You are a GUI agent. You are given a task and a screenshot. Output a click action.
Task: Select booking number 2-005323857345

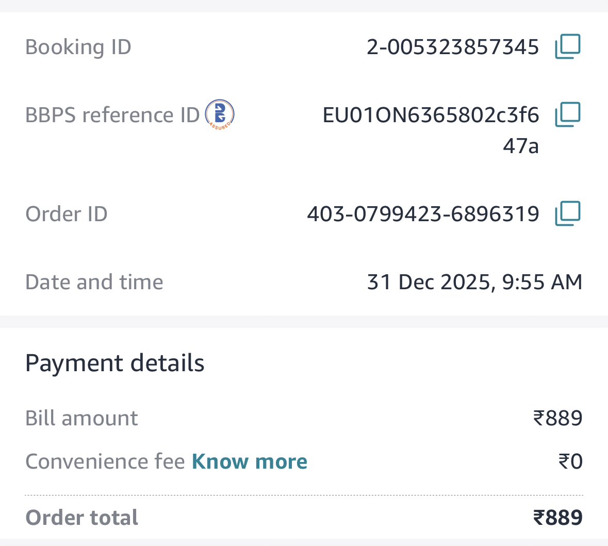pos(453,47)
